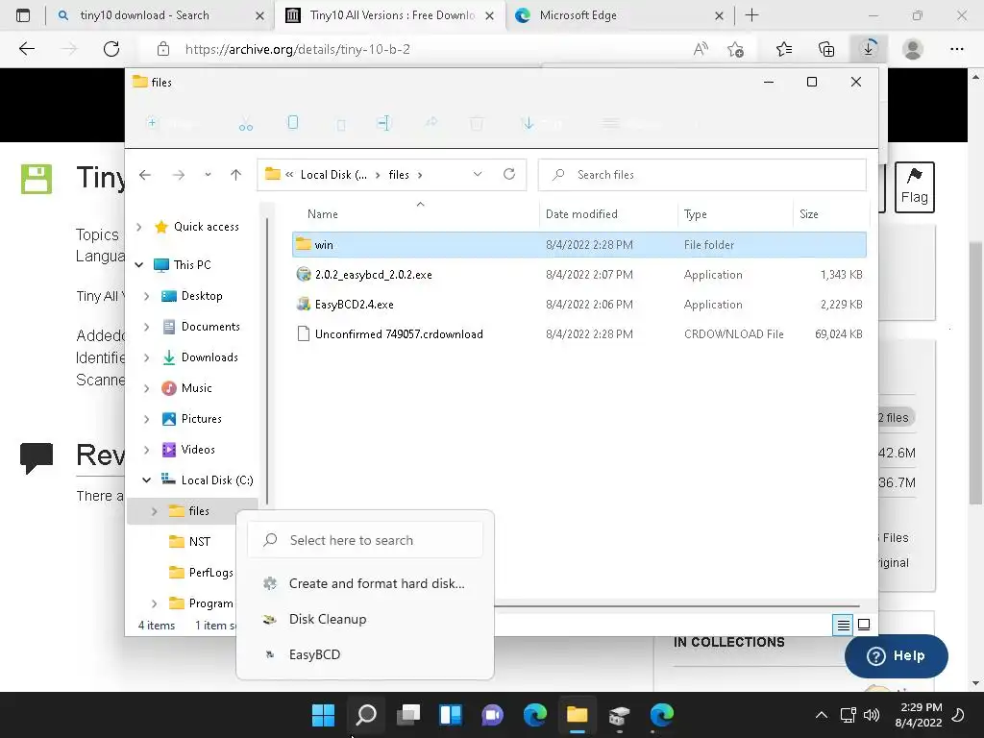984x738 pixels.
Task: Show hidden system tray icons
Action: tap(822, 715)
